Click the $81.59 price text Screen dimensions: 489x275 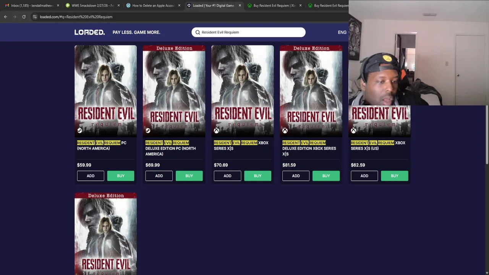pyautogui.click(x=289, y=165)
